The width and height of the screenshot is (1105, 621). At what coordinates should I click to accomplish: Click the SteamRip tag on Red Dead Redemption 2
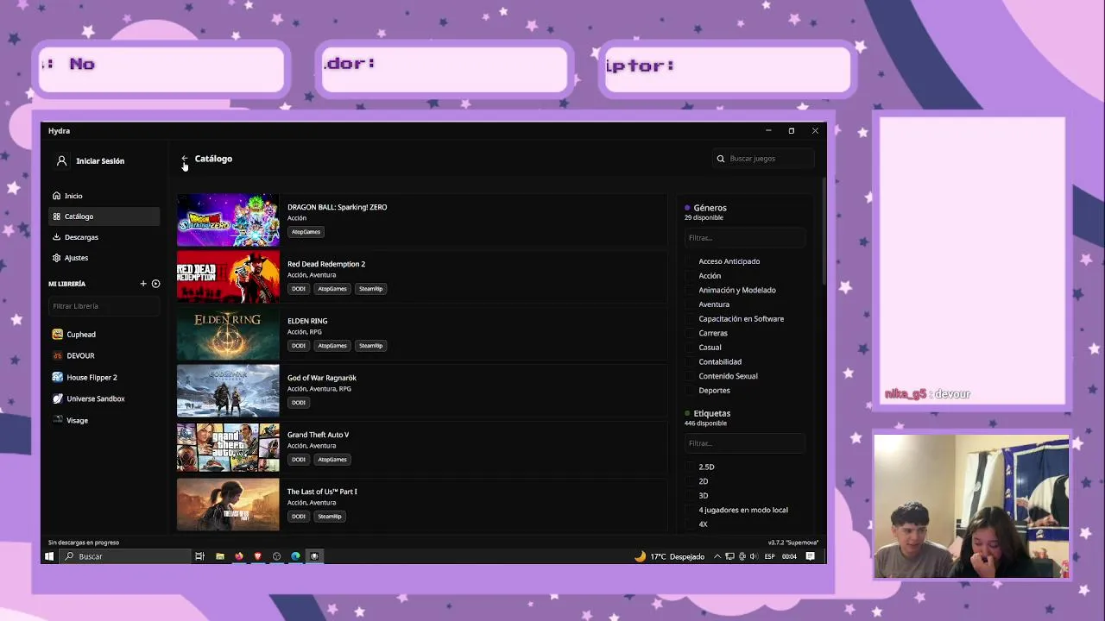pyautogui.click(x=370, y=289)
